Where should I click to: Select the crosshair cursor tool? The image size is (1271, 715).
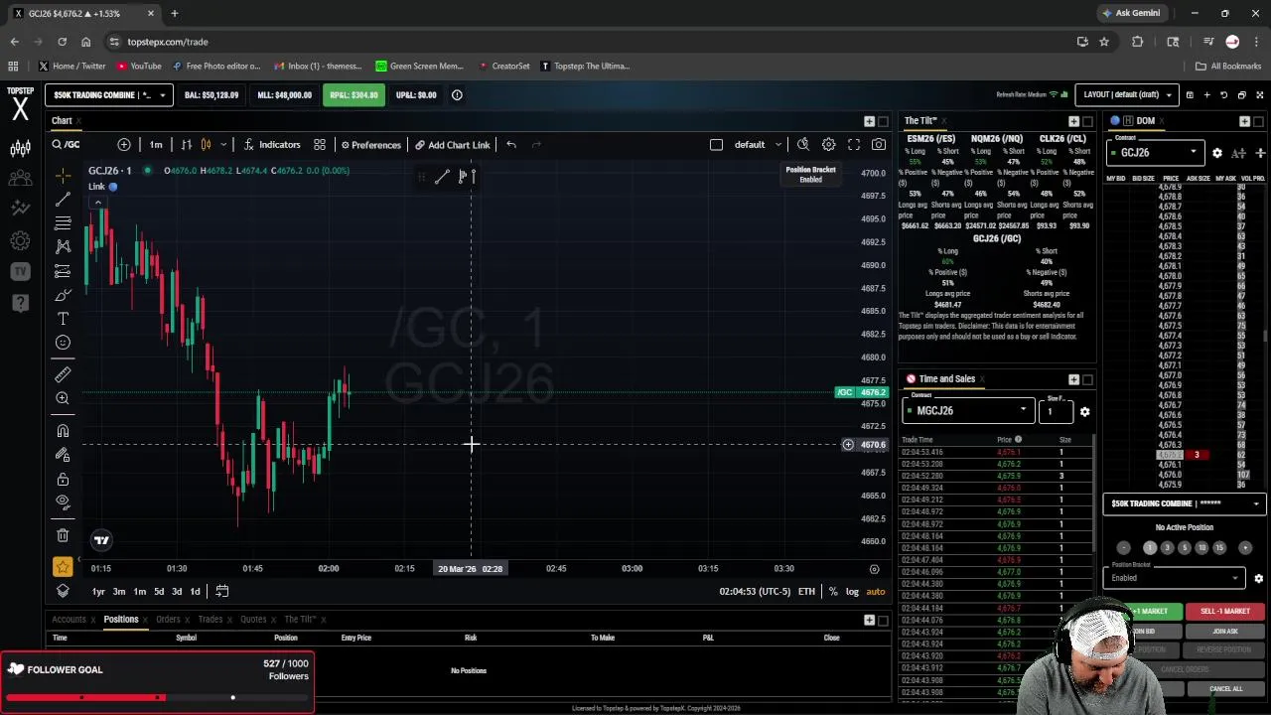click(x=63, y=177)
